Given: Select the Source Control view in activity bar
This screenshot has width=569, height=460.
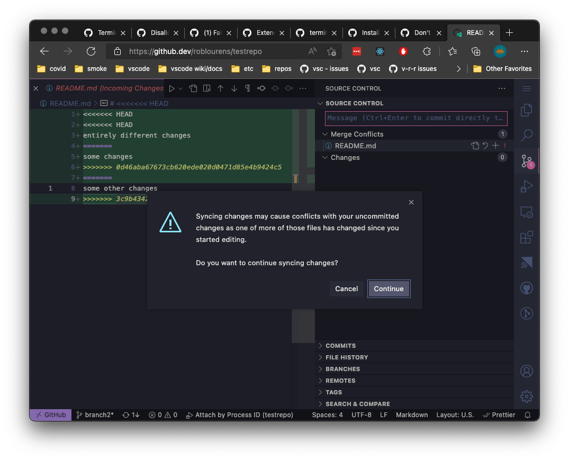Looking at the screenshot, I should click(527, 161).
